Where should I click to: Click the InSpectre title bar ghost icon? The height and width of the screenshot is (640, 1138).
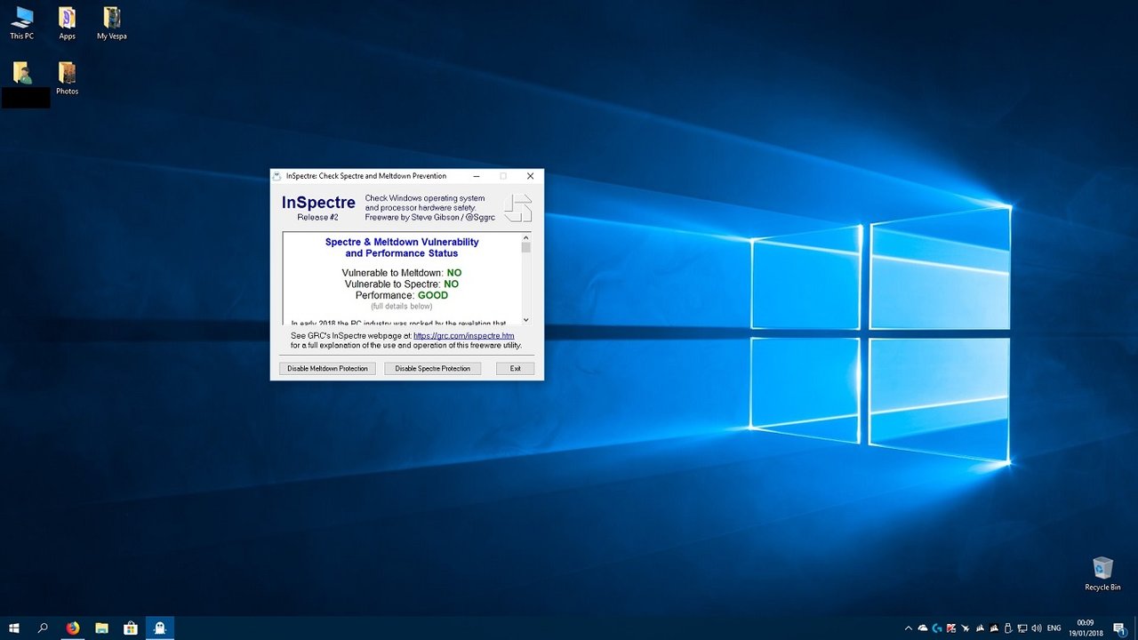click(x=277, y=176)
